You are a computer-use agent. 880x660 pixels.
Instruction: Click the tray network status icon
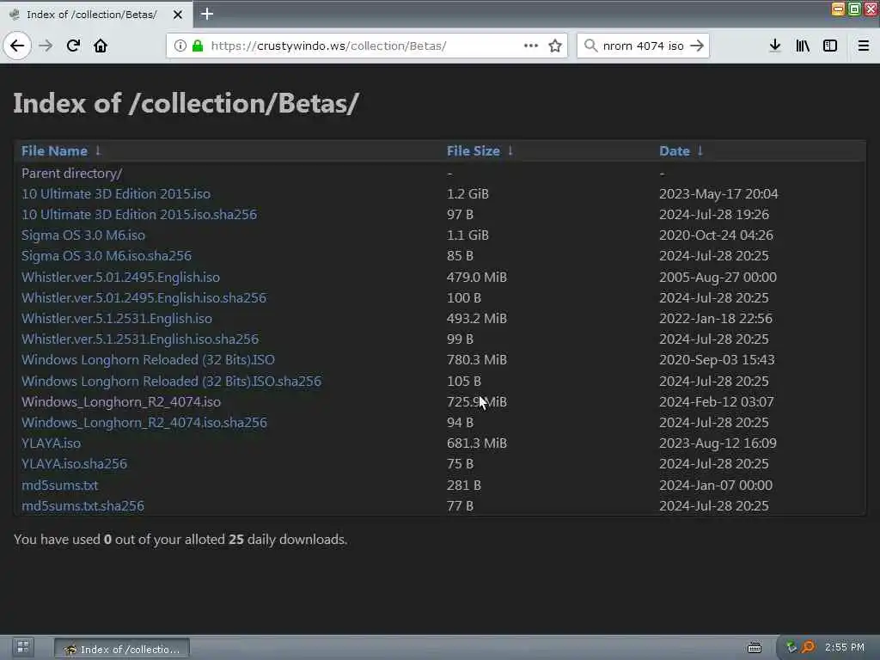(791, 648)
